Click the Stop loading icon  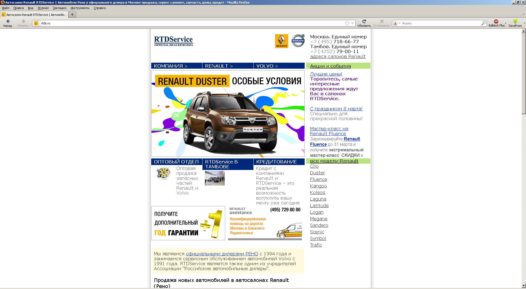pos(382,21)
